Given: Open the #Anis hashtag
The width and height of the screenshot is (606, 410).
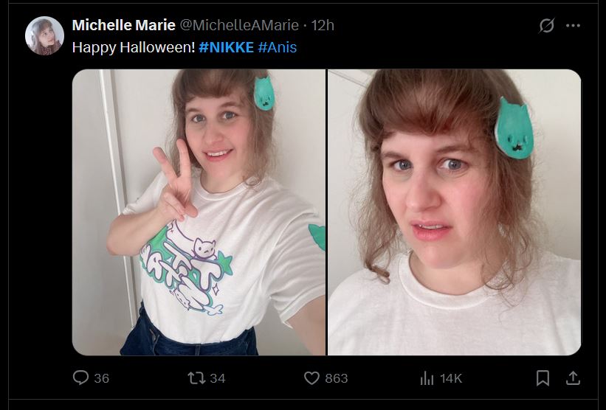Looking at the screenshot, I should (277, 47).
